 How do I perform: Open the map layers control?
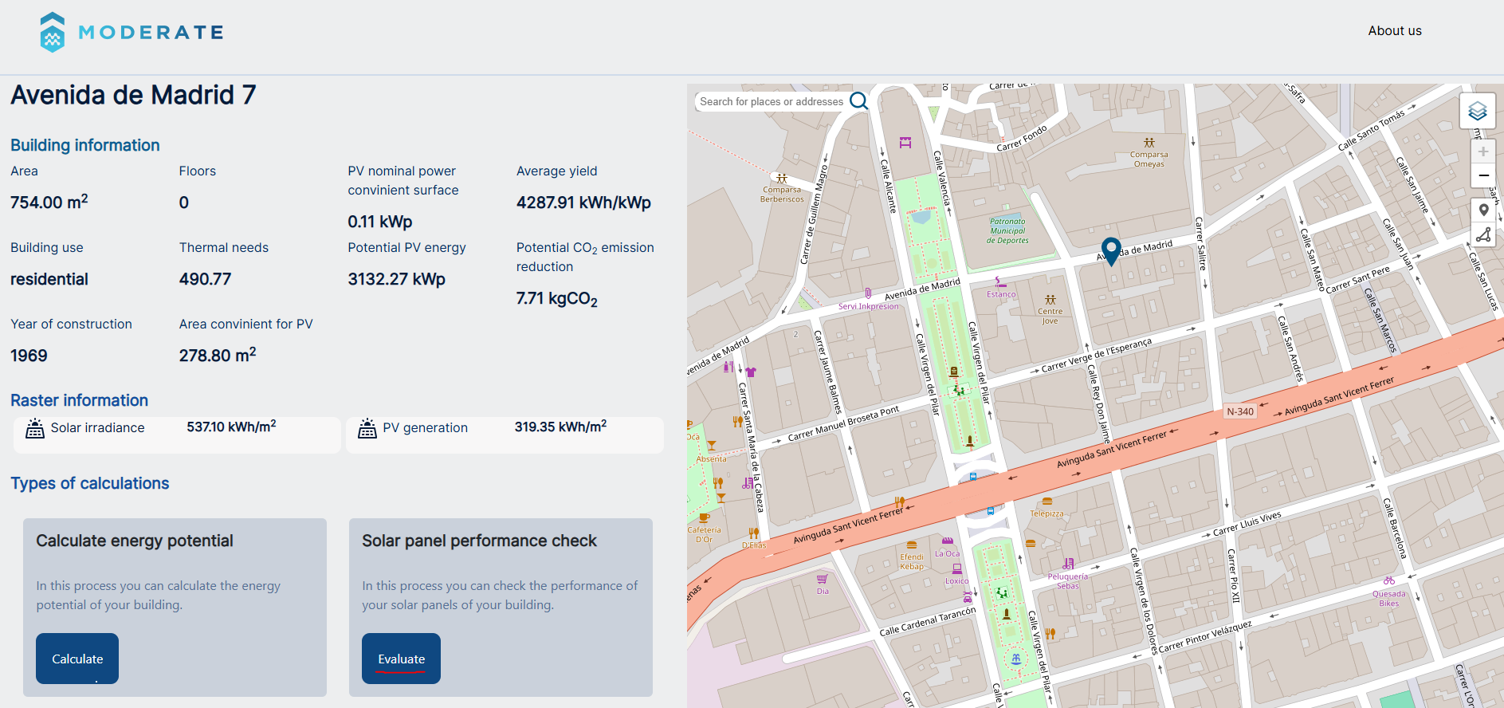click(1477, 111)
